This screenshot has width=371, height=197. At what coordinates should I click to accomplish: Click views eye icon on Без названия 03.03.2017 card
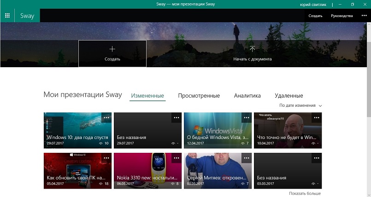pos(313,184)
